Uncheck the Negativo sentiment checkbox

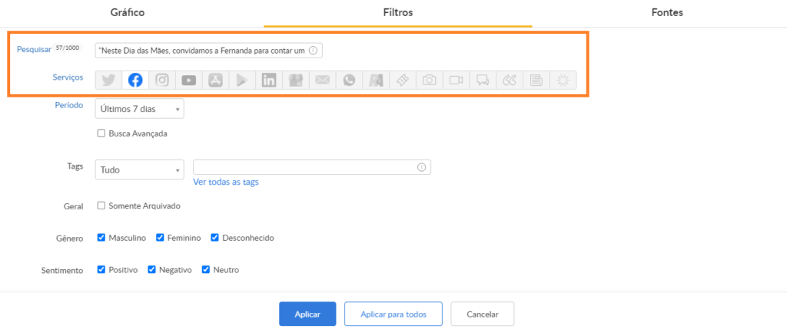152,270
